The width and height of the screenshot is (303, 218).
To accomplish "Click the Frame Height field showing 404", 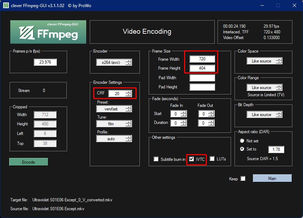I will [x=202, y=68].
